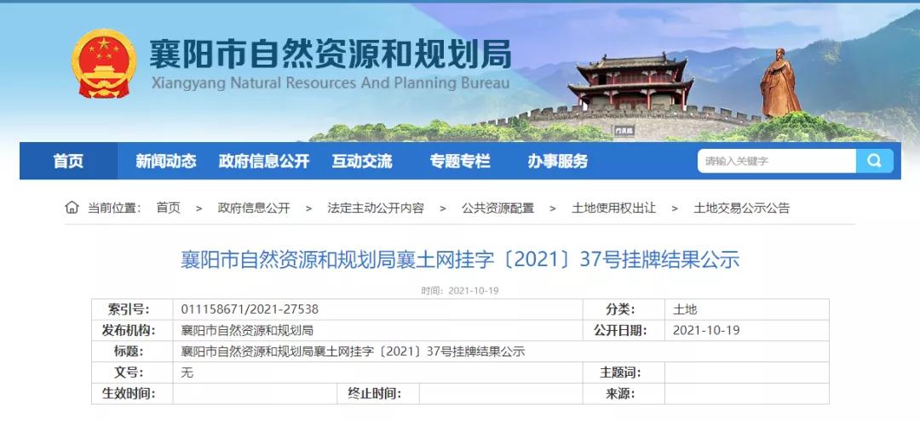Click the 终止时间 label cell
920x421 pixels.
pos(378,394)
